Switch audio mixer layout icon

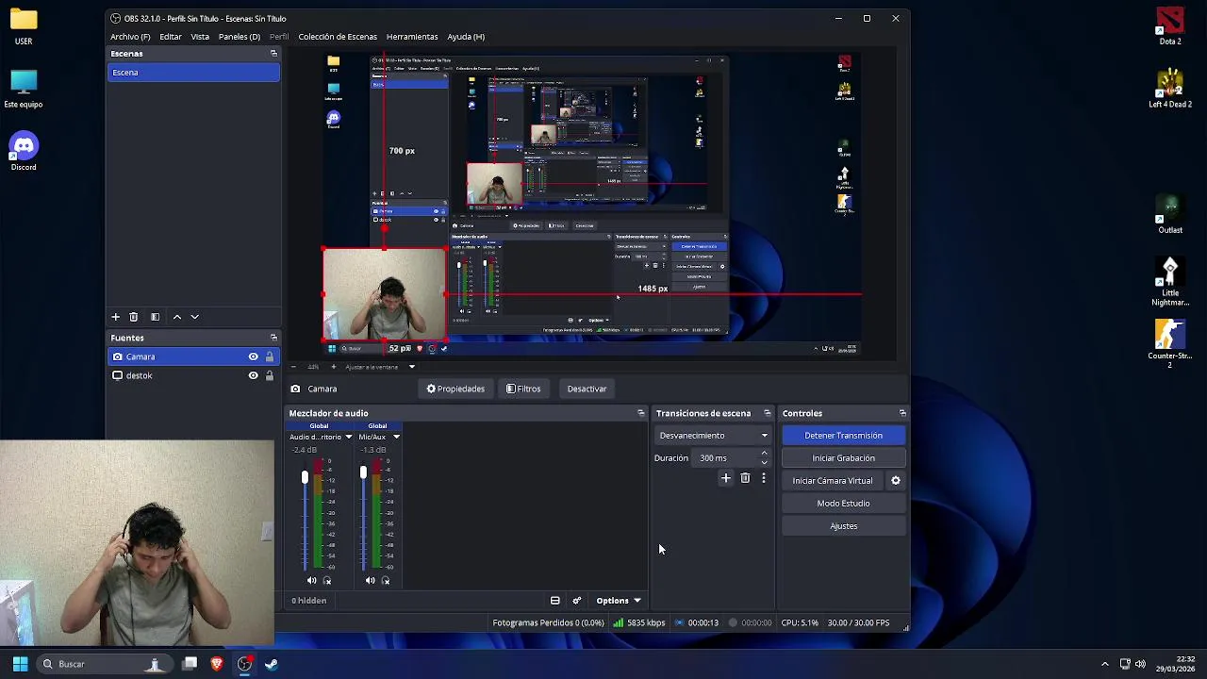pyautogui.click(x=555, y=601)
